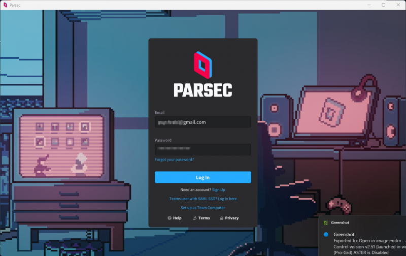Image resolution: width=406 pixels, height=256 pixels.
Task: Open the Teams SAML SSO login link
Action: coord(202,199)
